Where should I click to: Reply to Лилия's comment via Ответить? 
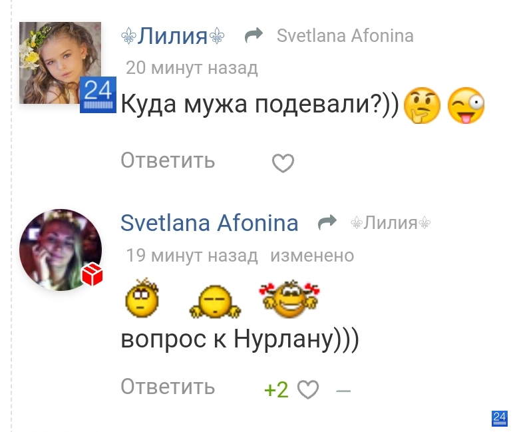(168, 160)
